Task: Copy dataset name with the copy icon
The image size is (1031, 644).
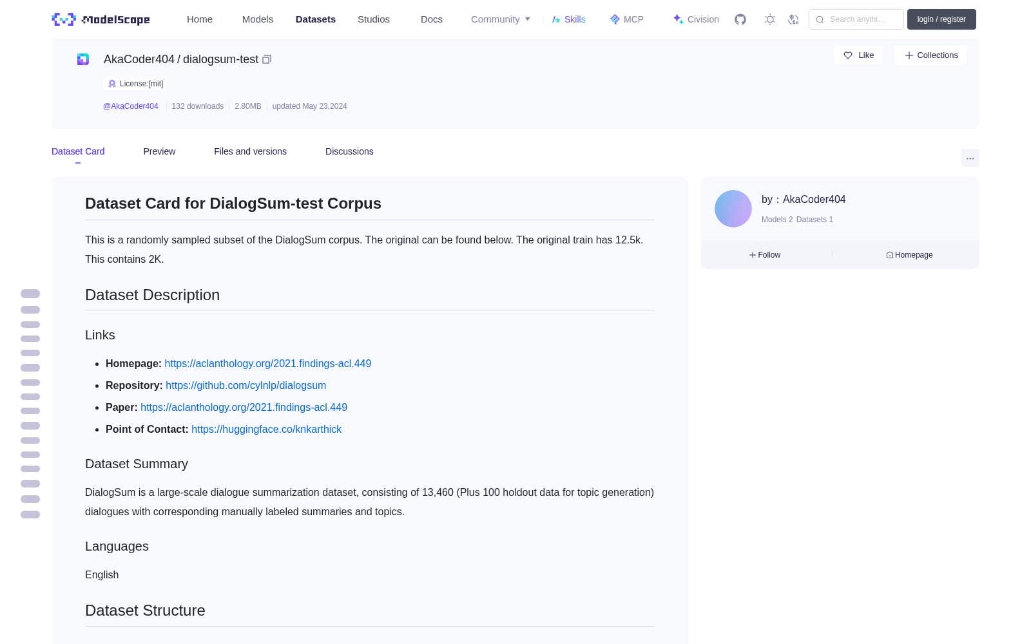Action: pyautogui.click(x=267, y=59)
